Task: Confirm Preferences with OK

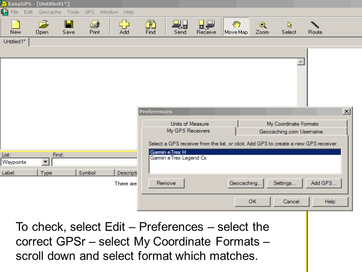Action: pos(252,202)
